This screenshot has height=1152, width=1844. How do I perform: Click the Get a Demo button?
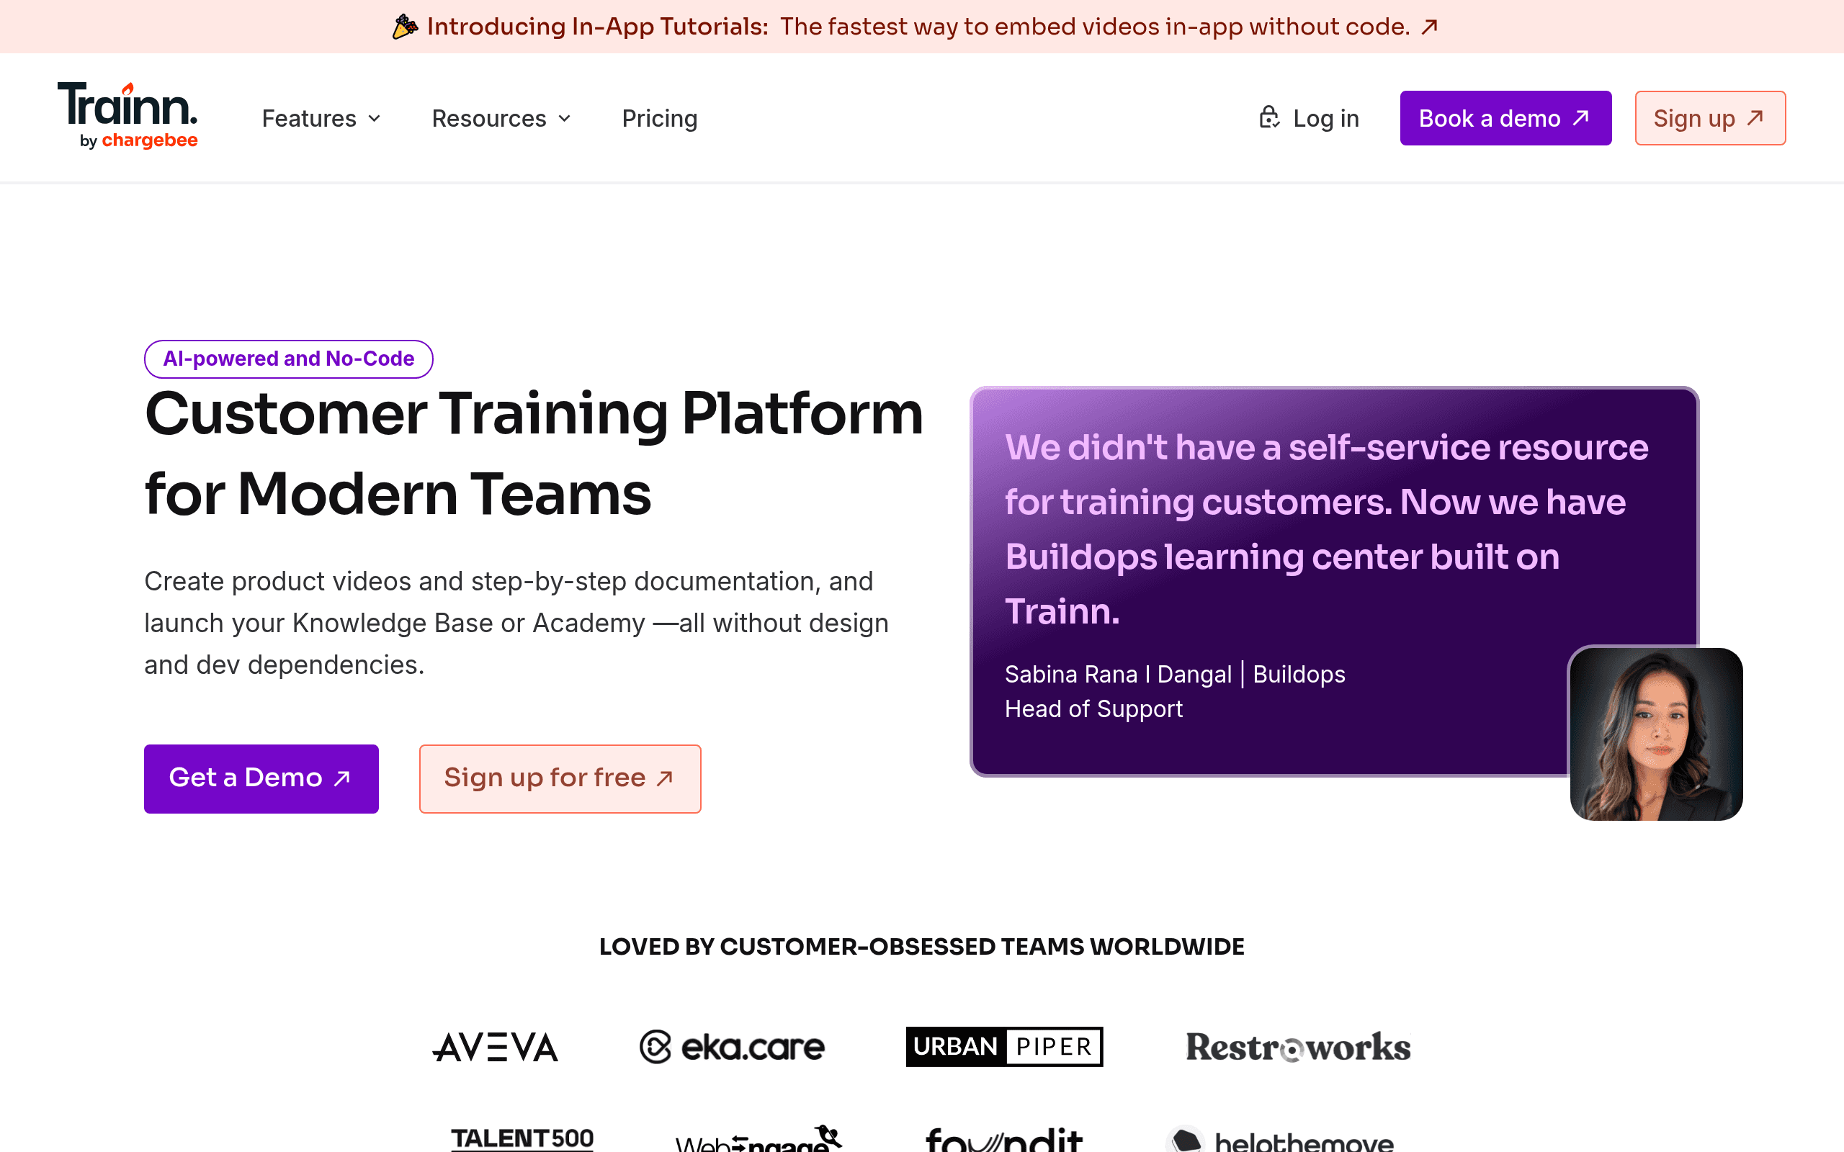(261, 778)
